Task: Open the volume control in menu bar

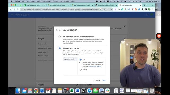Action: coord(118,1)
